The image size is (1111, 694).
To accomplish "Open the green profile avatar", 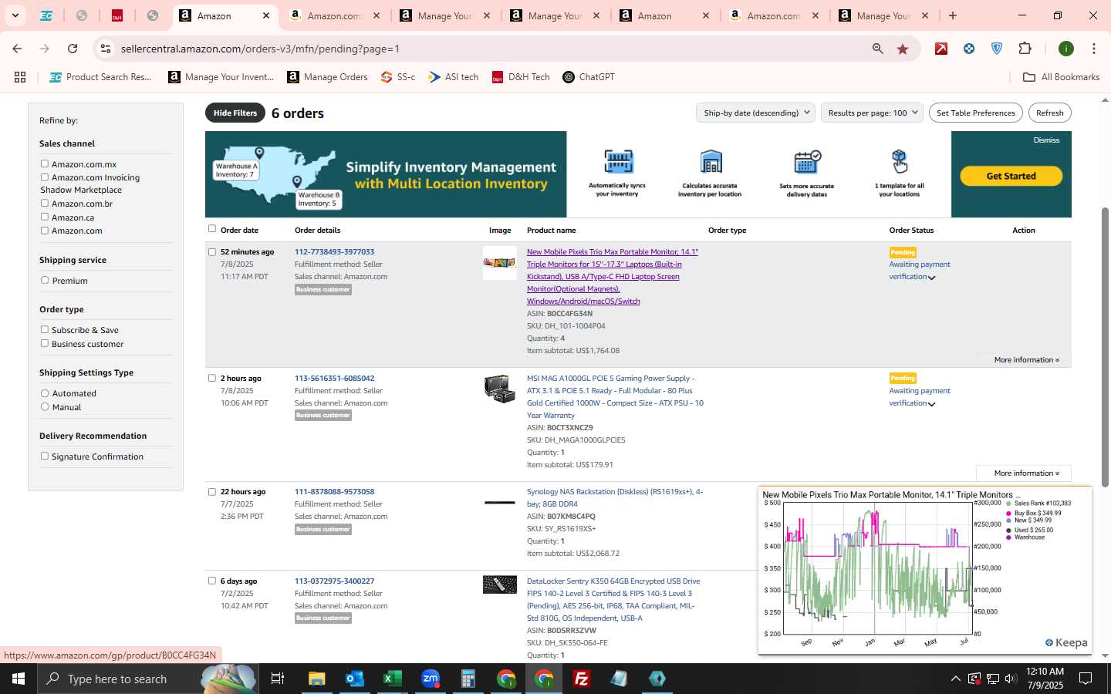I will tap(1066, 49).
